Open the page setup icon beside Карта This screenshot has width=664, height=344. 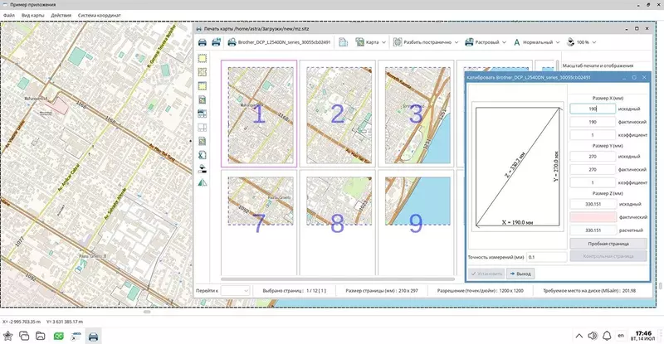coord(343,42)
